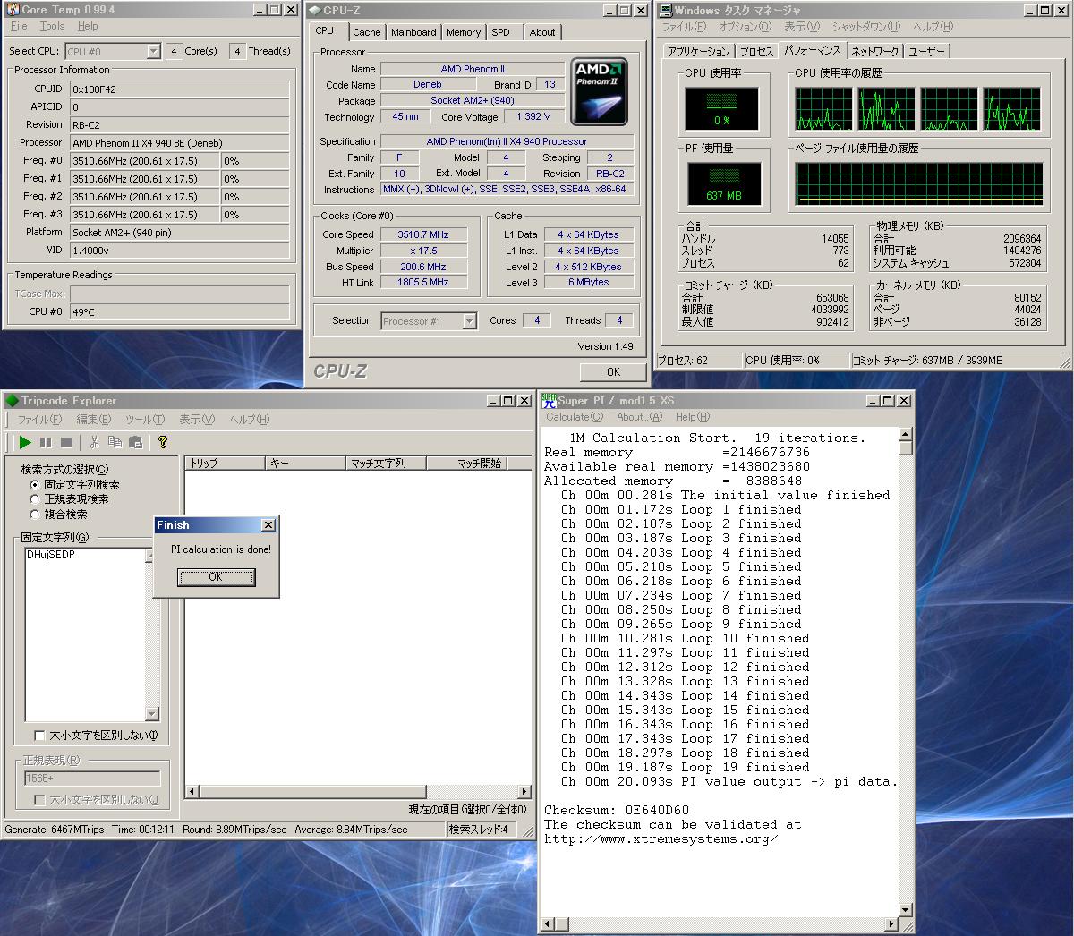Click the Stop icon in Tripcode Explorer toolbar
This screenshot has height=936, width=1074.
(x=66, y=442)
